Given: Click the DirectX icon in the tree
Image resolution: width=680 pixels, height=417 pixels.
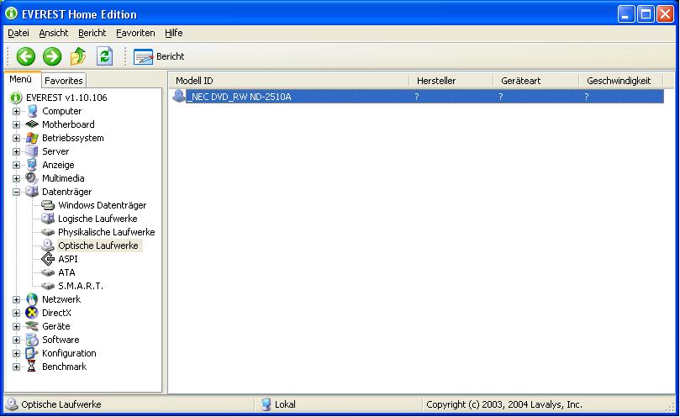Looking at the screenshot, I should tap(32, 313).
